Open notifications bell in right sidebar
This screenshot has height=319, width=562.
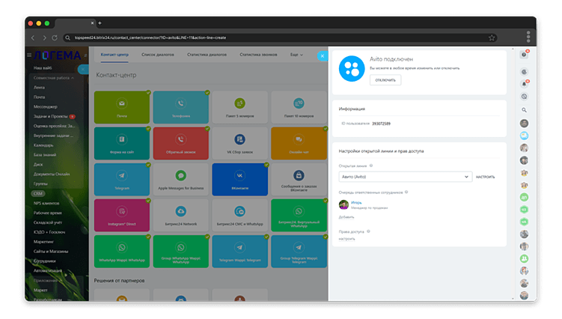524,84
